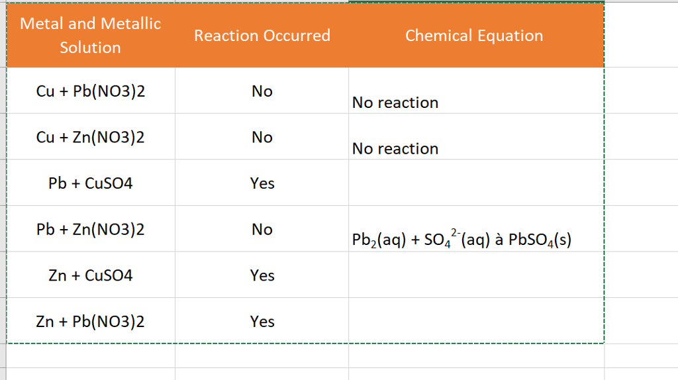Select the 'Chemical Equation' header cell
Viewport: 678px width, 380px height.
[x=477, y=35]
